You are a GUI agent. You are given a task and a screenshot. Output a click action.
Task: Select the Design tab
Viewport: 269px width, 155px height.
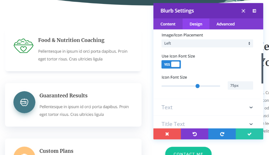click(196, 24)
